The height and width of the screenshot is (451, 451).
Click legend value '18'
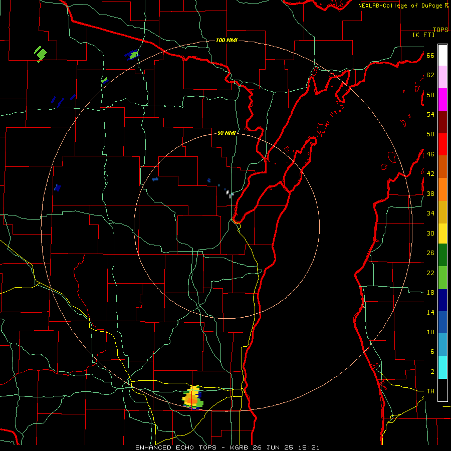point(430,293)
